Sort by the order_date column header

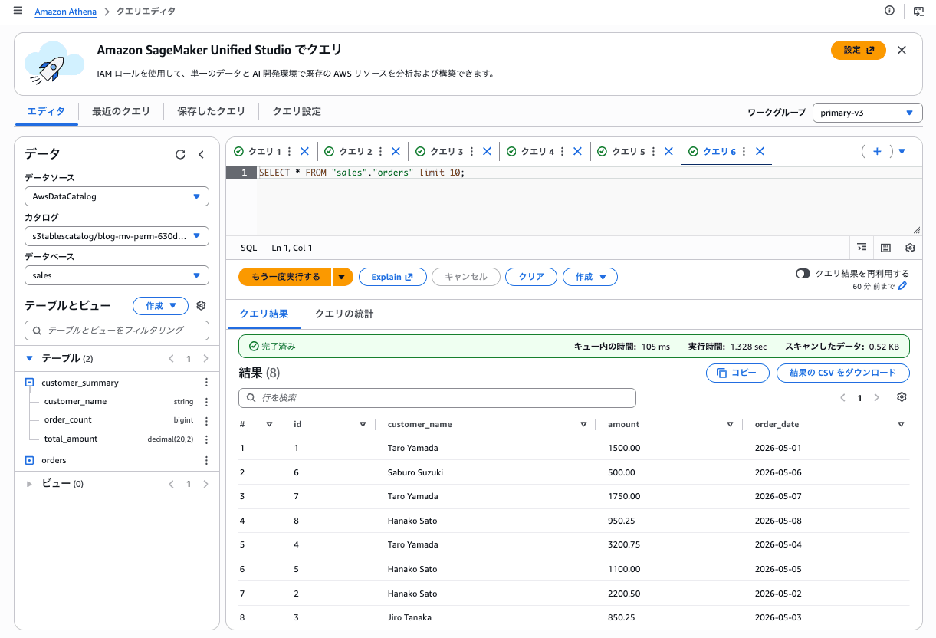pyautogui.click(x=777, y=424)
